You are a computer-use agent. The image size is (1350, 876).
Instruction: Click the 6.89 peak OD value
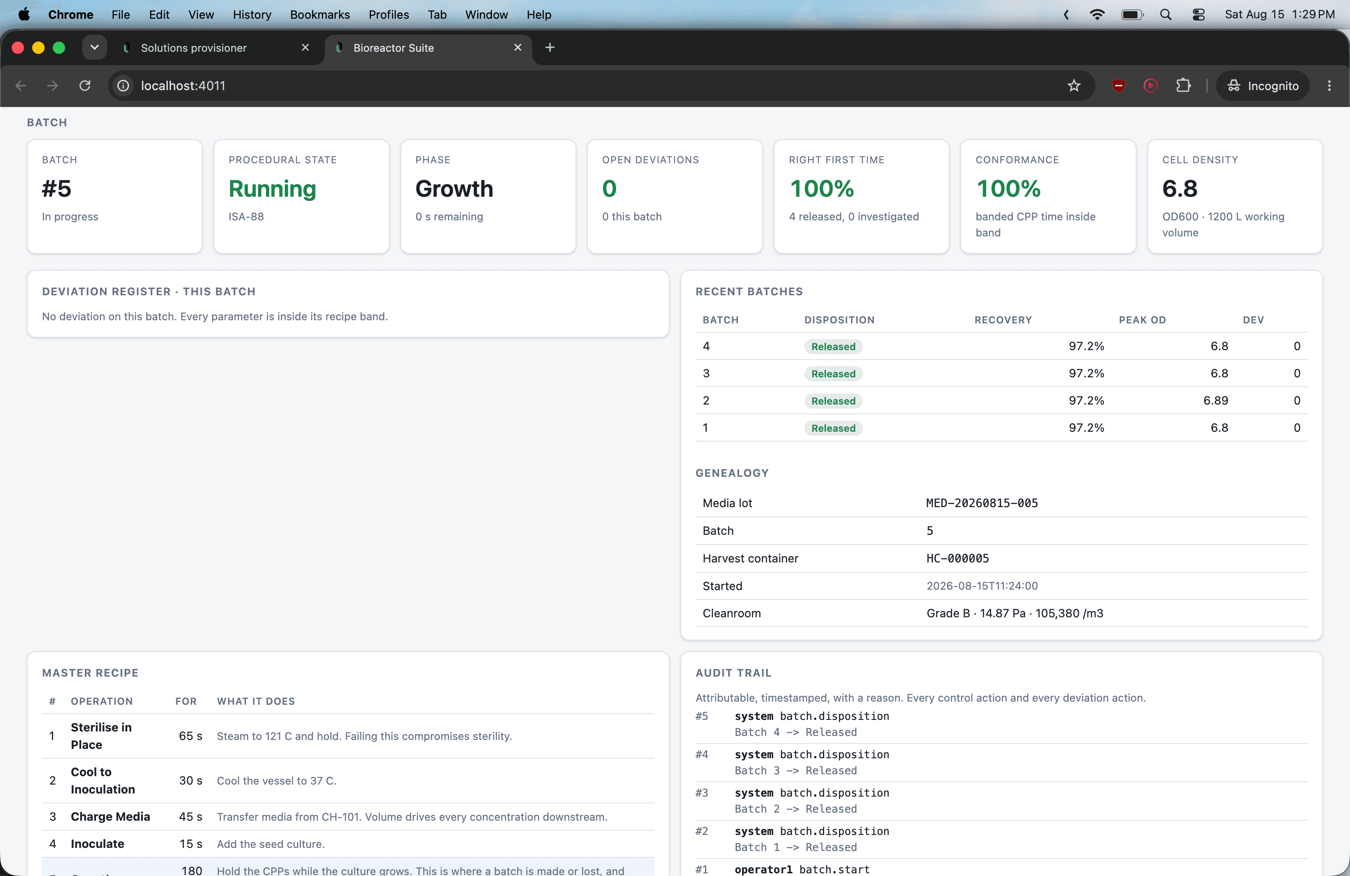(1216, 400)
